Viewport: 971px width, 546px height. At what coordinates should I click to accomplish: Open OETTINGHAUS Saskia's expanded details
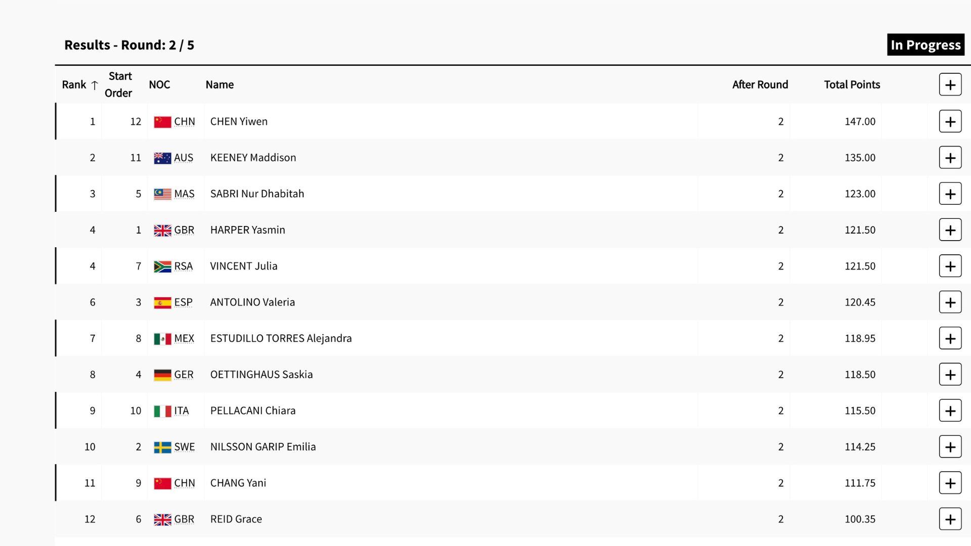point(950,375)
